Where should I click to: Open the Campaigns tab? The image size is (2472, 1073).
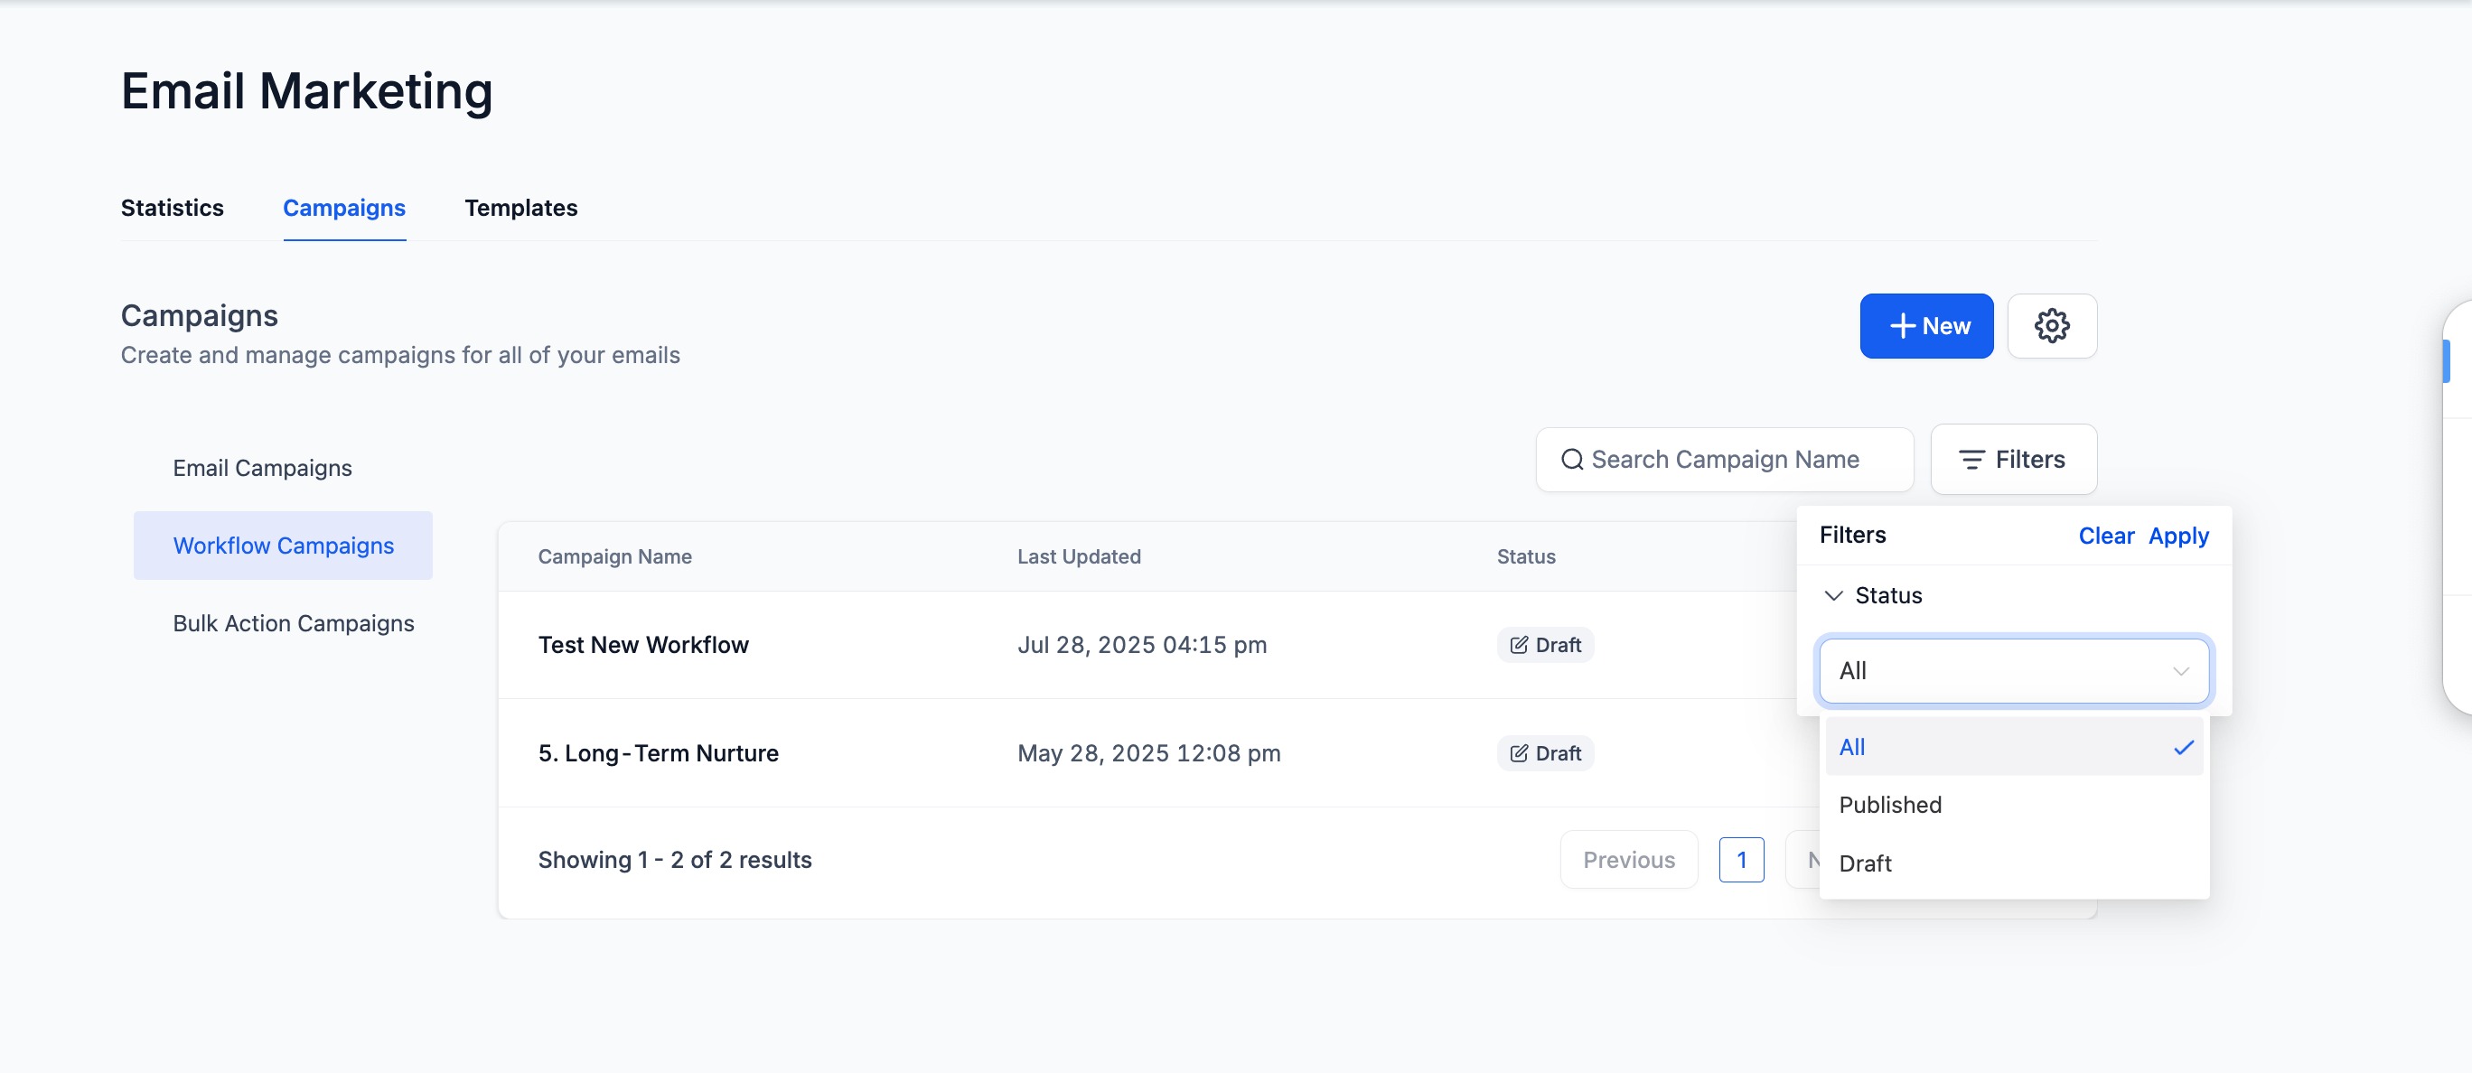click(x=343, y=208)
